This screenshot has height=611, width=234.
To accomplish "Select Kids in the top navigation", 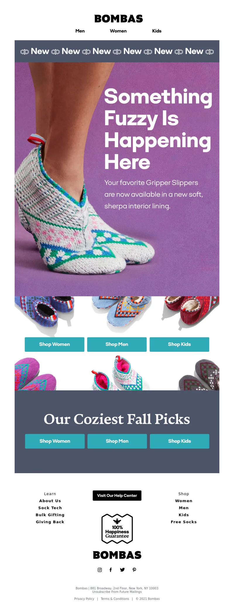I will coord(157,31).
